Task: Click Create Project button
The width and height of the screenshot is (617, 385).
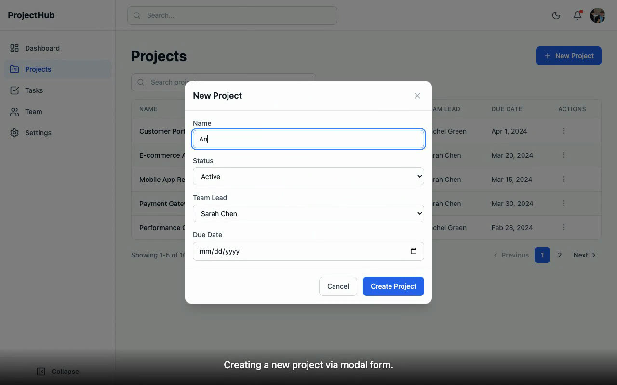Action: [x=393, y=286]
